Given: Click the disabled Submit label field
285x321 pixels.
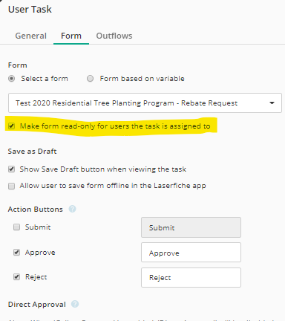Looking at the screenshot, I should point(191,227).
